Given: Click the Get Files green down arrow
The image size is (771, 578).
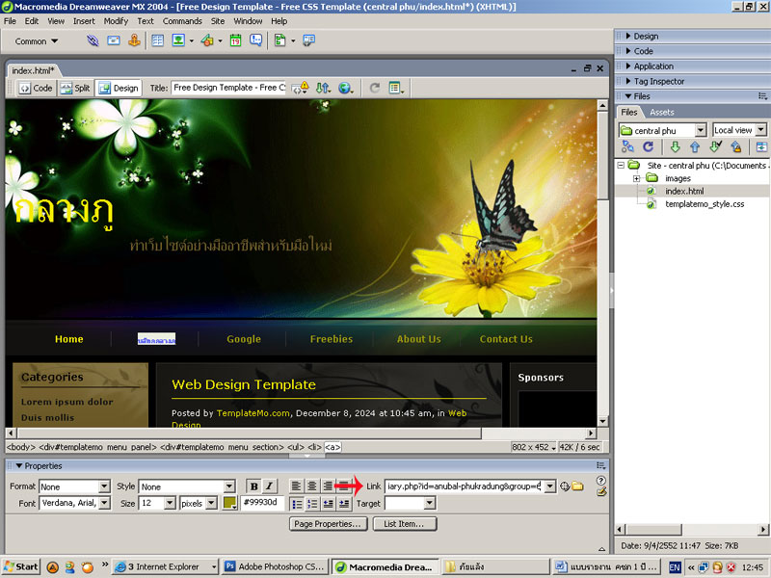Looking at the screenshot, I should pyautogui.click(x=675, y=147).
